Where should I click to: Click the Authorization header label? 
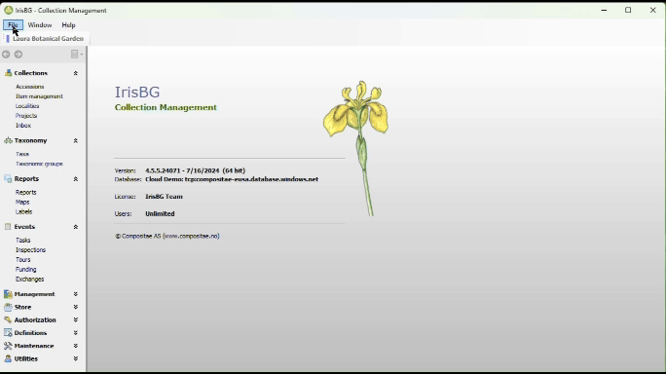tap(35, 320)
